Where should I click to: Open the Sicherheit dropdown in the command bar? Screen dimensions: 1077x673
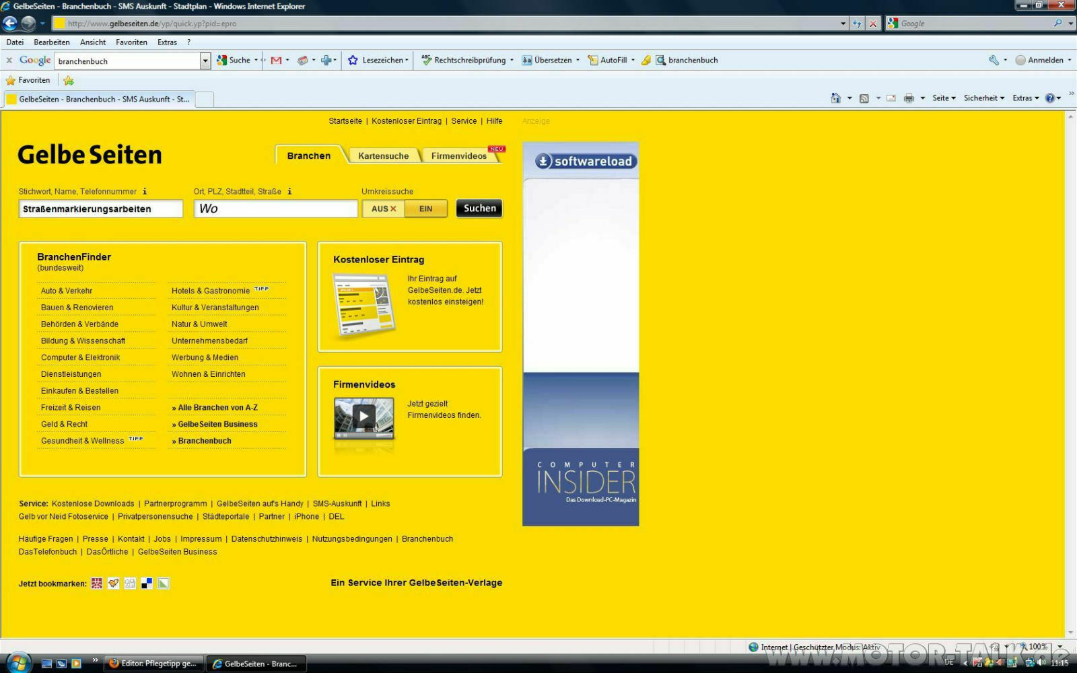(x=984, y=98)
